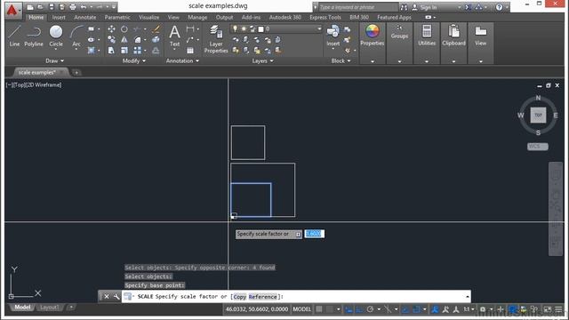Click the Stretch tool icon

[111, 50]
